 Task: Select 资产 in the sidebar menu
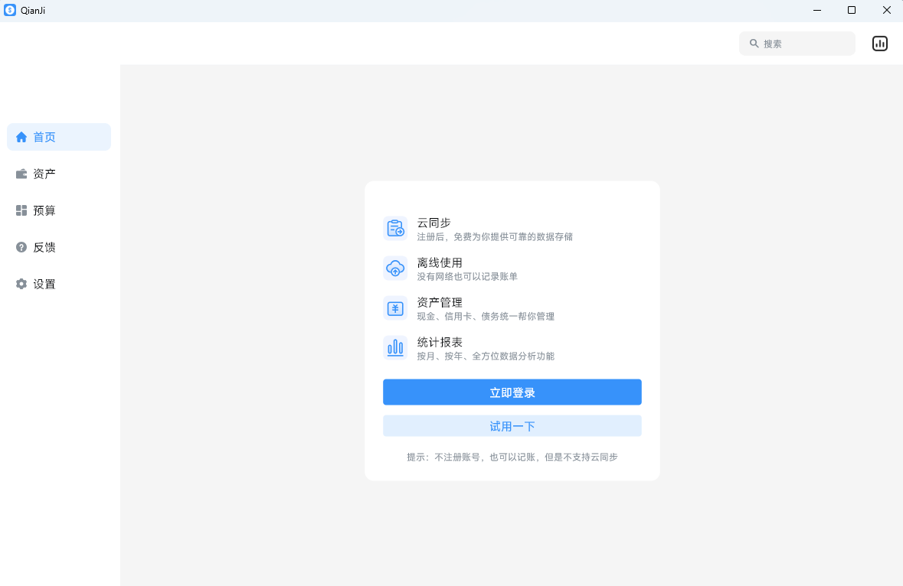pos(44,174)
